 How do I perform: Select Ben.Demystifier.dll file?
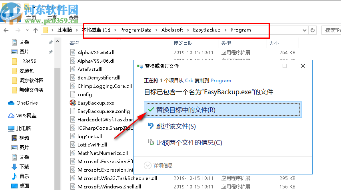(99, 77)
